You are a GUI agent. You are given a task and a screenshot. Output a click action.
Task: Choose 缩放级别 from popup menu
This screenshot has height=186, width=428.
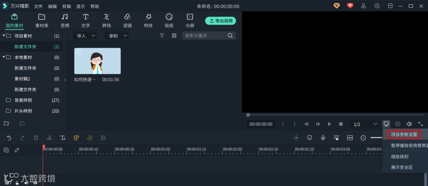click(x=399, y=156)
